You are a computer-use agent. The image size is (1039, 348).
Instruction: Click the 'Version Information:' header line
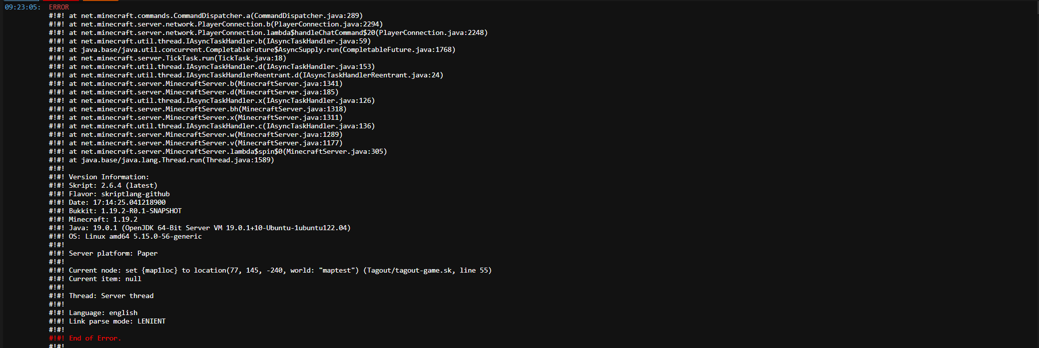(x=99, y=177)
